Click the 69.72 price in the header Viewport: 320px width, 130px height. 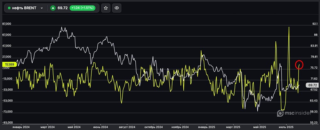pos(63,8)
